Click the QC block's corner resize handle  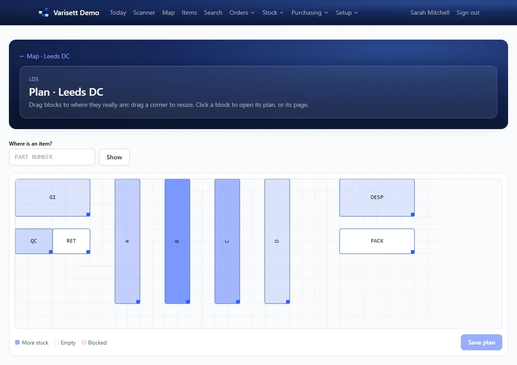pos(51,252)
